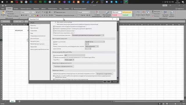Toggle the automatically collapse ribbon checkbox

coord(54,33)
